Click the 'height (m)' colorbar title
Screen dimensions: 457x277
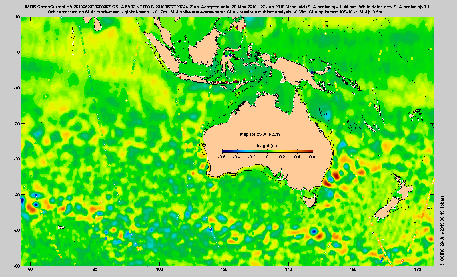266,146
